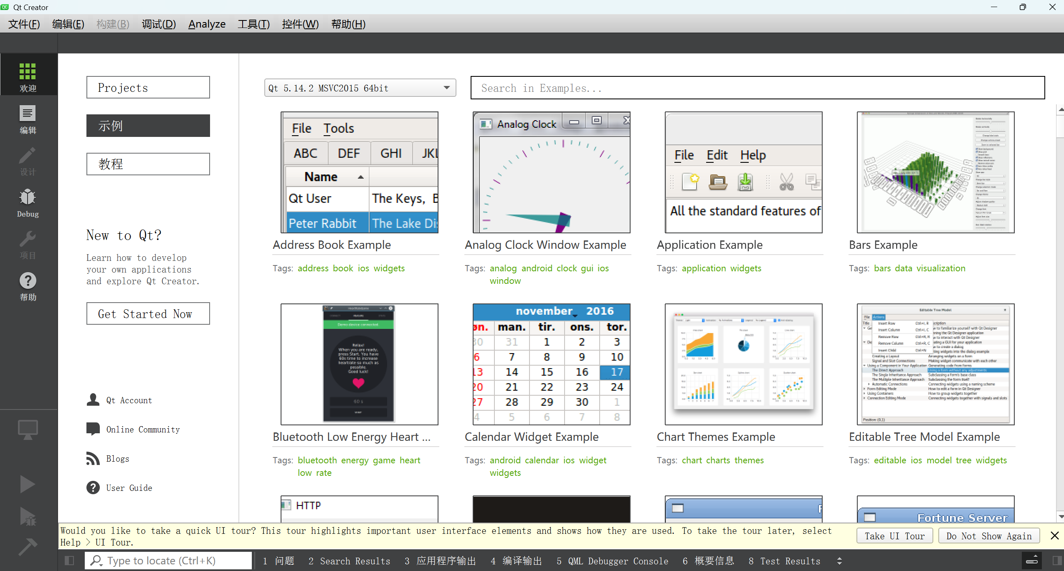Open the 2 Search Results pane
This screenshot has width=1064, height=571.
[349, 561]
